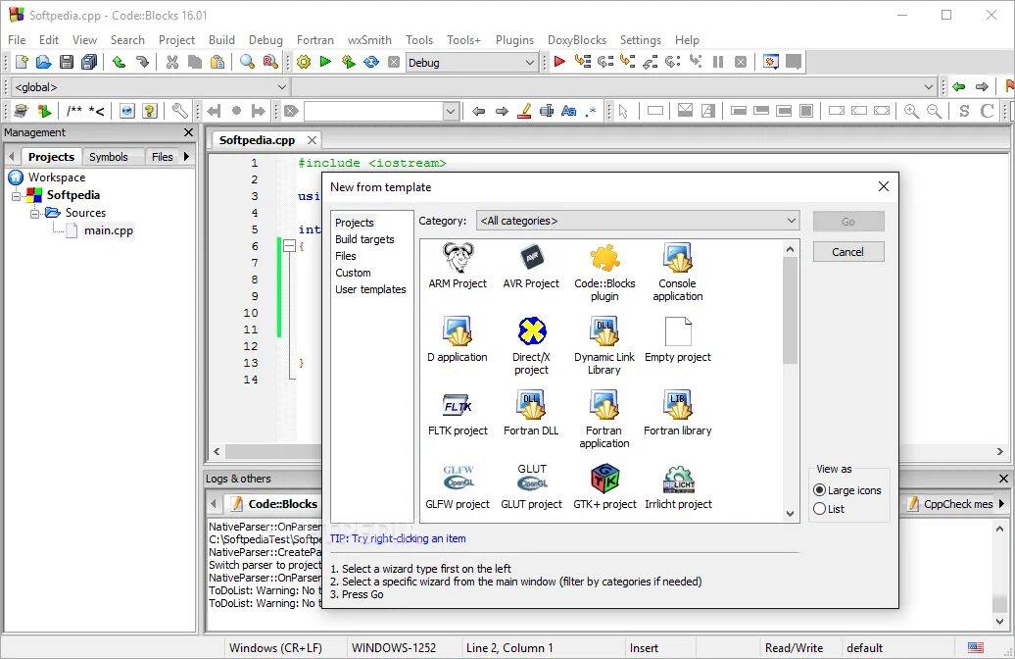Select the Code::Blocks plugin template
The height and width of the screenshot is (659, 1015).
604,273
